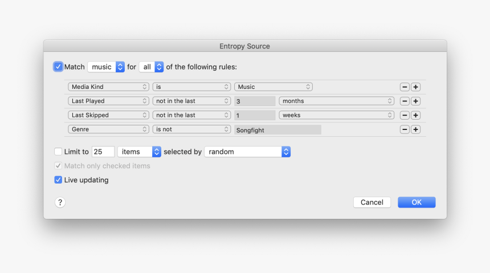Remove the Last Skipped rule with minus button
Screen dimensions: 490x273
click(405, 115)
